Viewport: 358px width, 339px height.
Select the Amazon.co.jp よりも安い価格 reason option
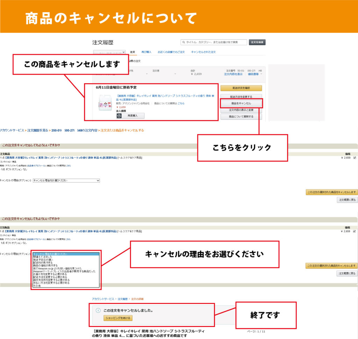tap(66, 269)
